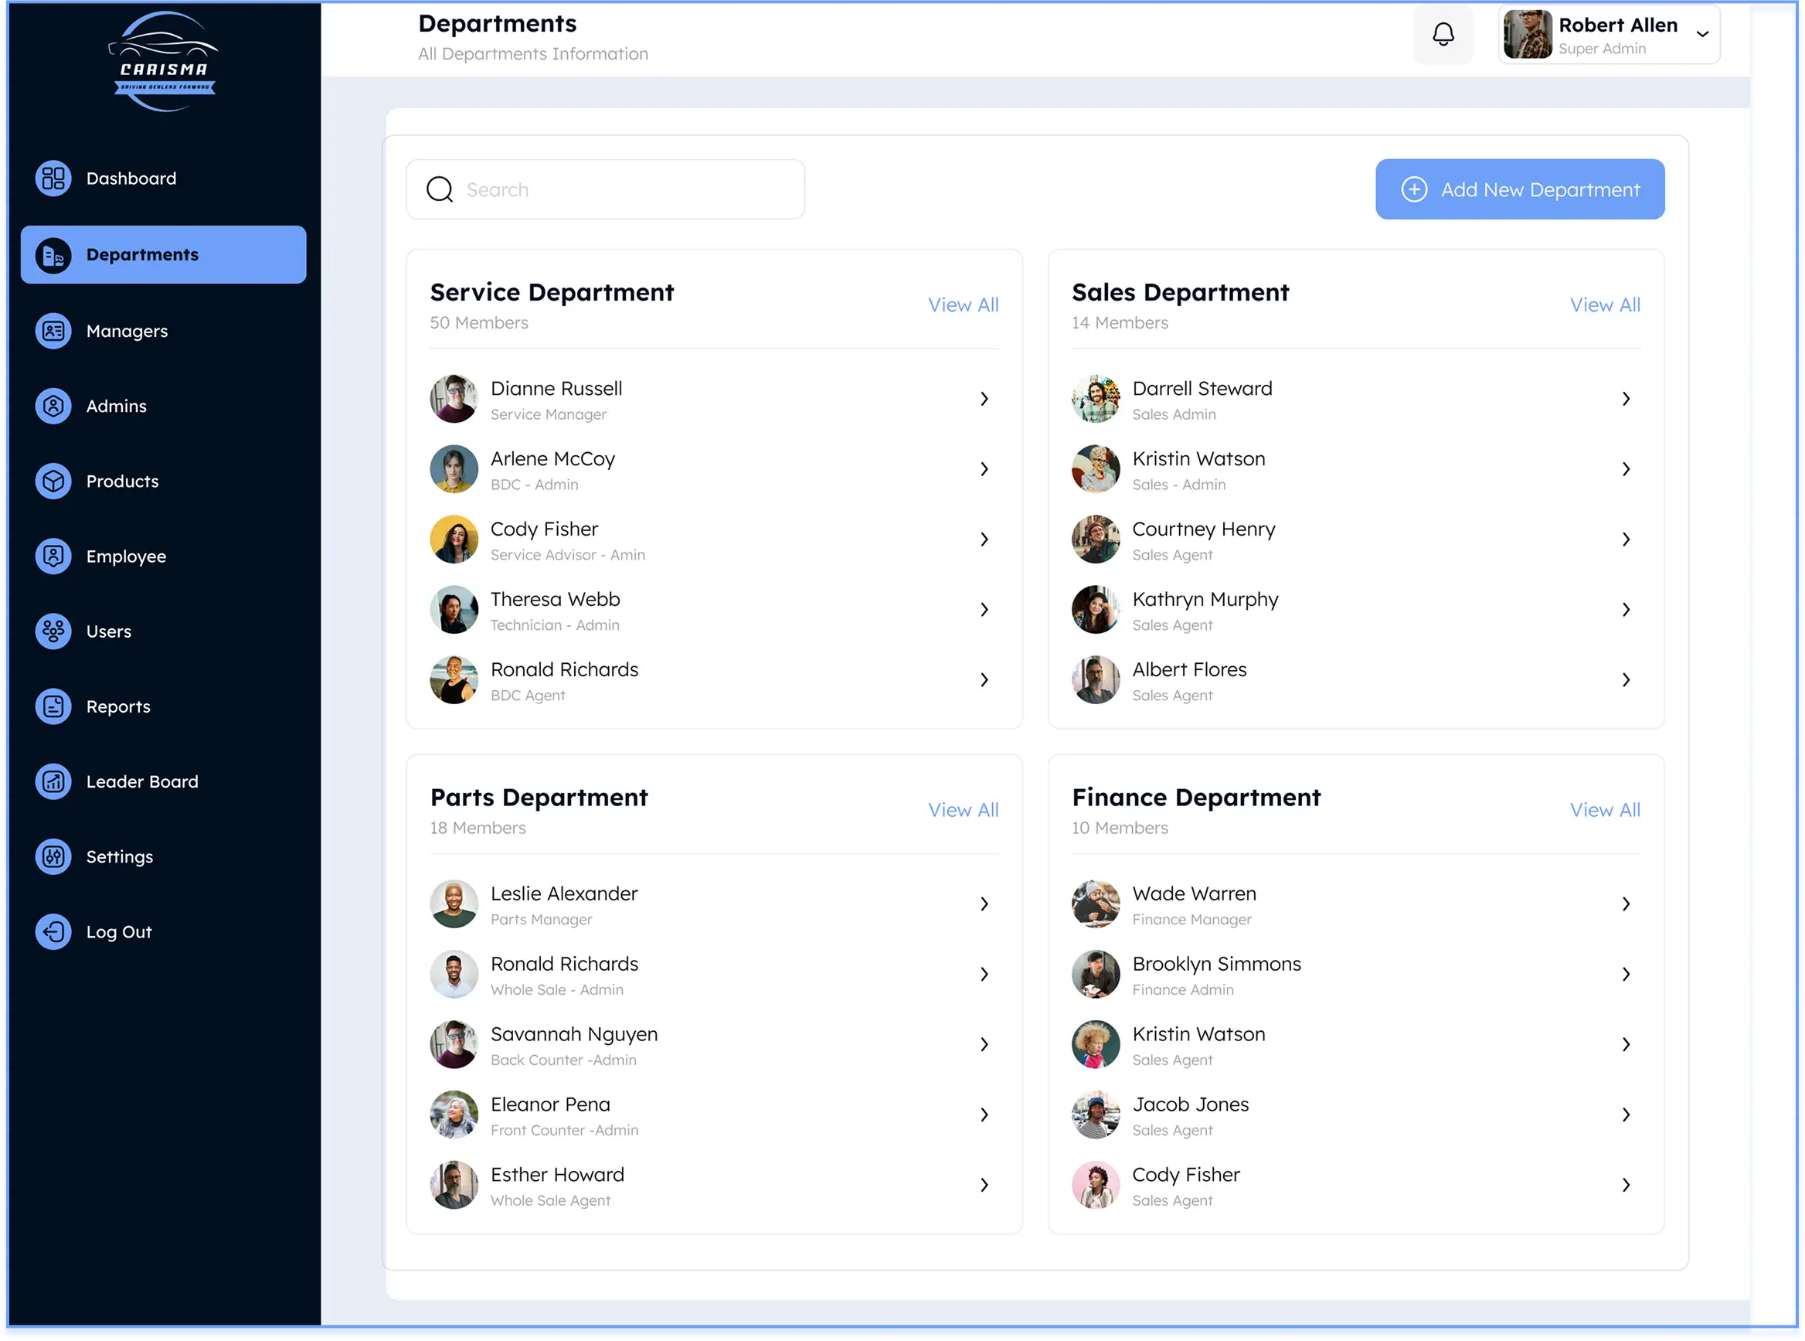Go to the Employee menu item
Image resolution: width=1805 pixels, height=1341 pixels.
[126, 556]
